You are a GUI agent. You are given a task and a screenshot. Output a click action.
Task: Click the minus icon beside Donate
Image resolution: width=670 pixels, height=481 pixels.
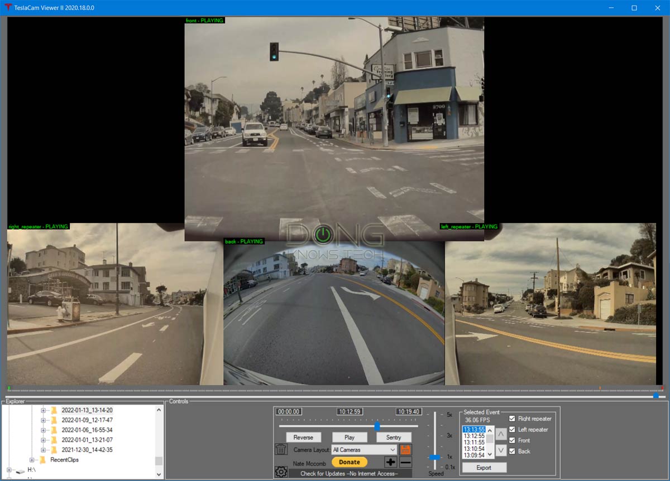405,462
